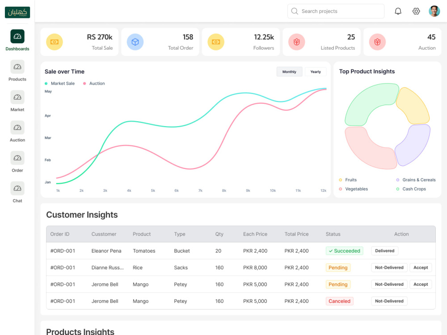Open the Order sidebar icon

(17, 158)
